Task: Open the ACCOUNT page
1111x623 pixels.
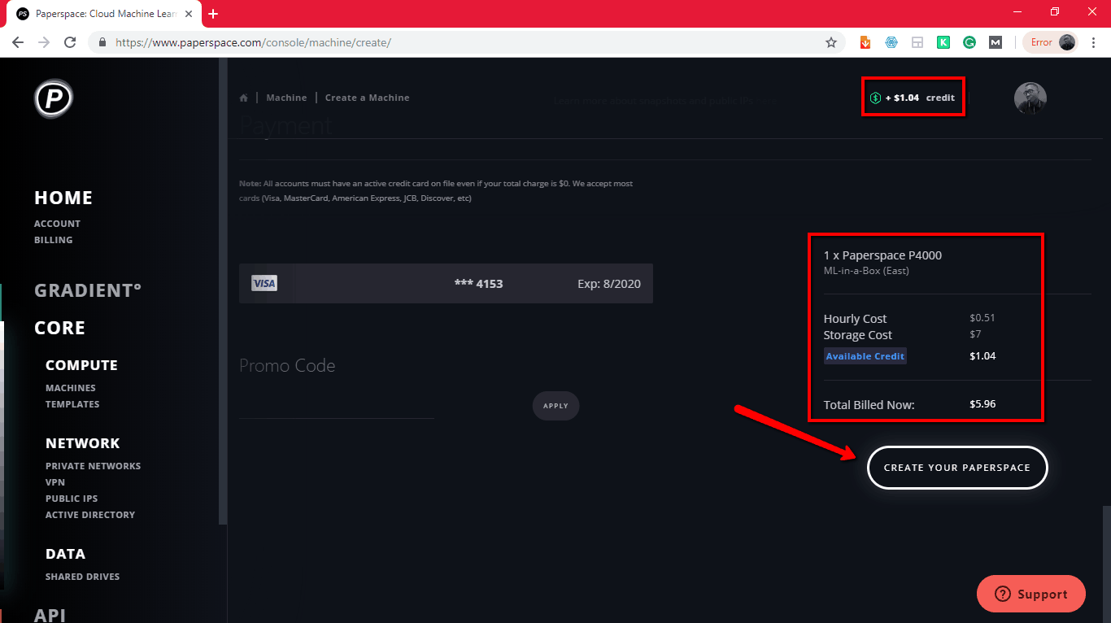Action: pyautogui.click(x=57, y=224)
